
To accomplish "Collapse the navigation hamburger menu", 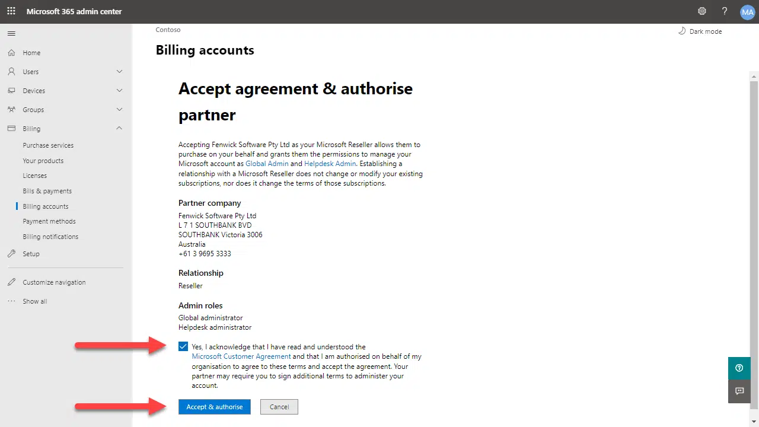I will click(x=11, y=33).
